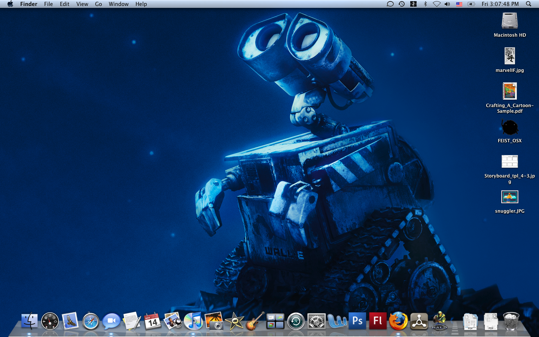Launch GarageBand guitar icon in dock
539x337 pixels.
pyautogui.click(x=255, y=321)
